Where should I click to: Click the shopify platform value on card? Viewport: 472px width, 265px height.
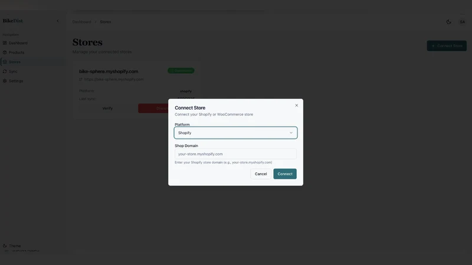click(x=186, y=91)
